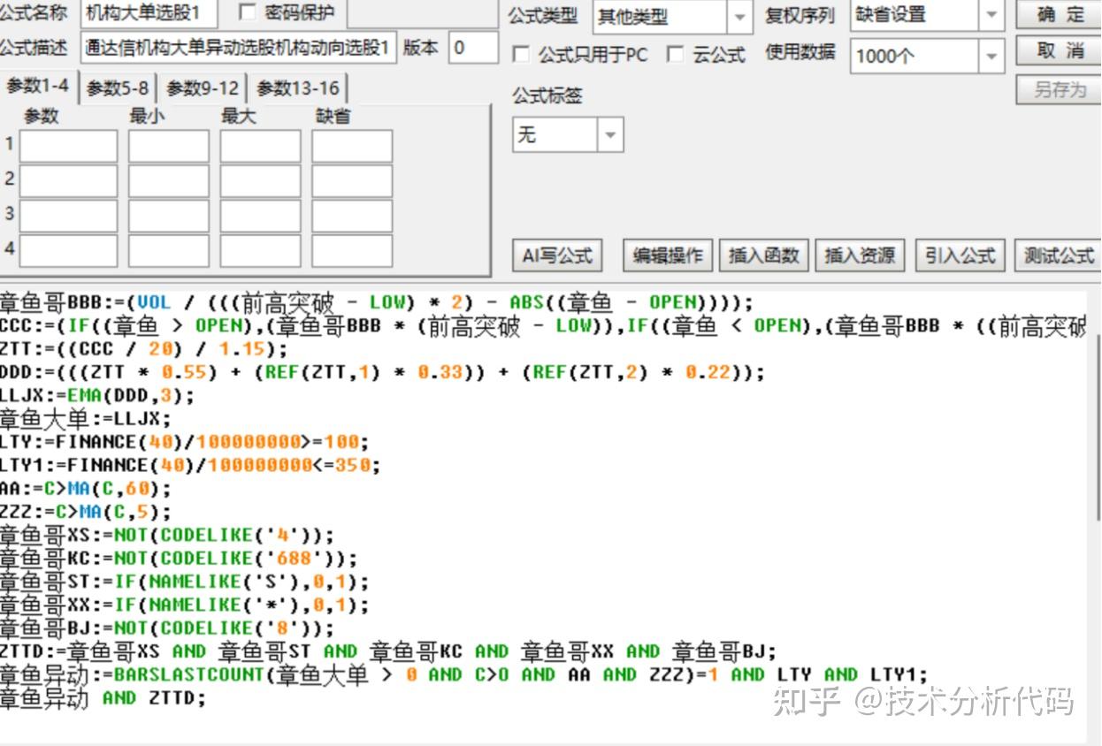The height and width of the screenshot is (746, 1102).
Task: Focus the 公式名称 input field
Action: coord(149,13)
